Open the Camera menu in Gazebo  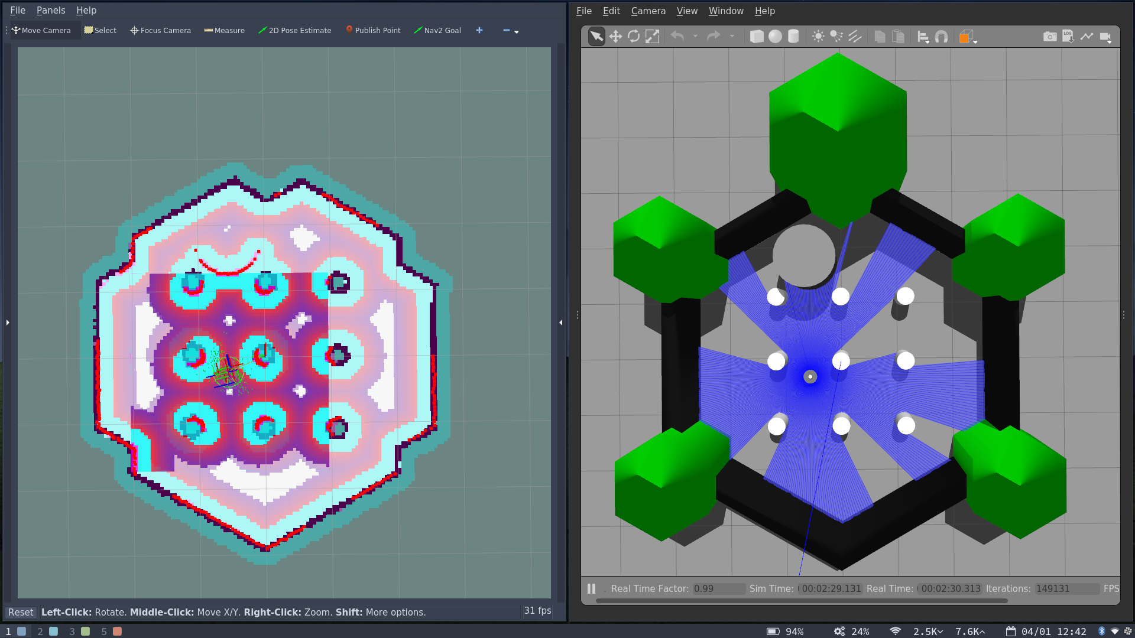[648, 11]
